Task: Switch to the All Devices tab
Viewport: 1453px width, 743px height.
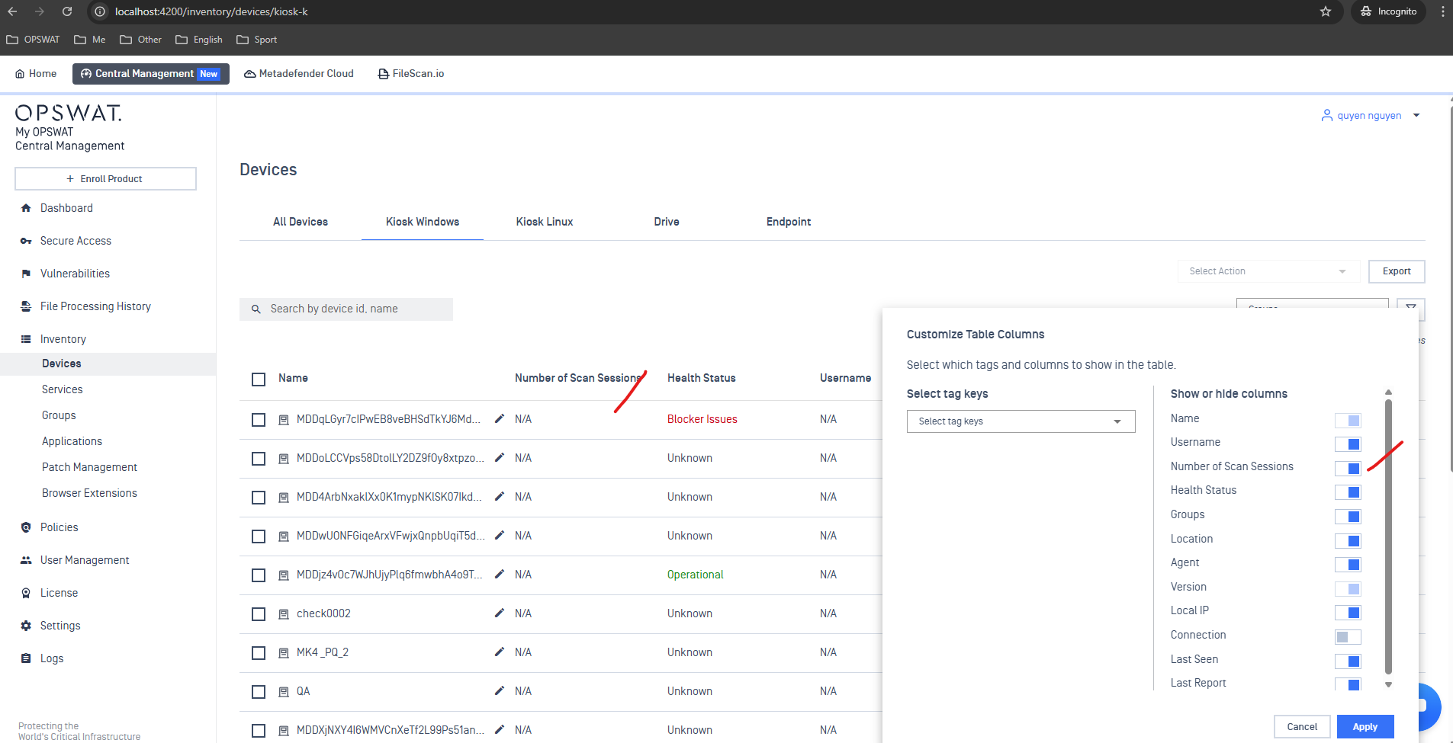Action: 301,222
